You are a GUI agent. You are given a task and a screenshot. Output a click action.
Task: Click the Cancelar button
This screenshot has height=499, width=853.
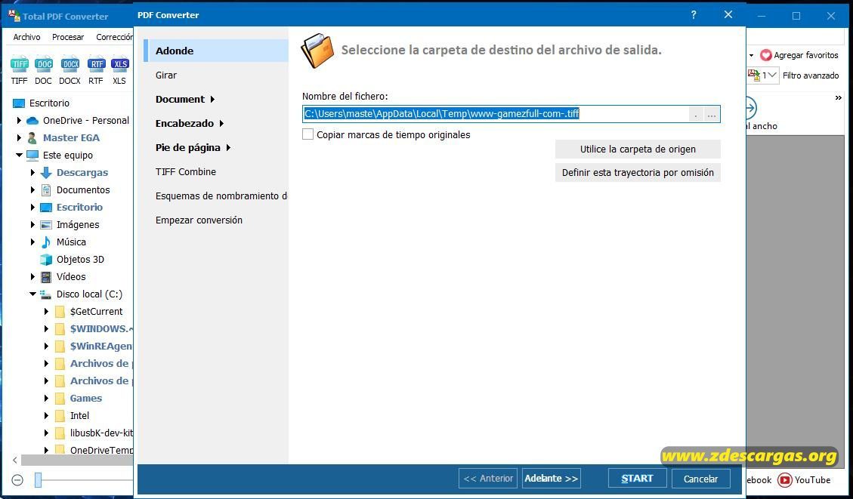coord(700,479)
